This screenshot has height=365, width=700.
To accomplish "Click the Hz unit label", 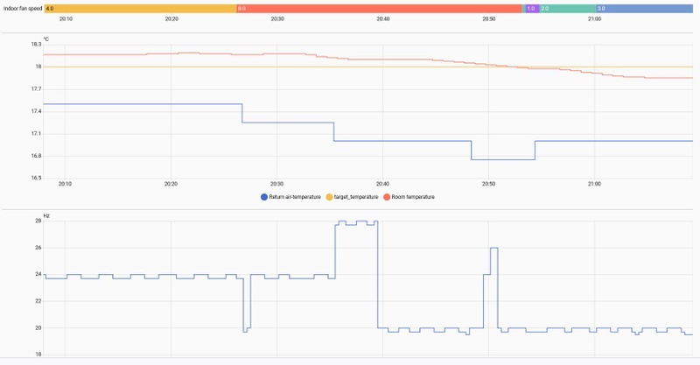I will tap(46, 216).
